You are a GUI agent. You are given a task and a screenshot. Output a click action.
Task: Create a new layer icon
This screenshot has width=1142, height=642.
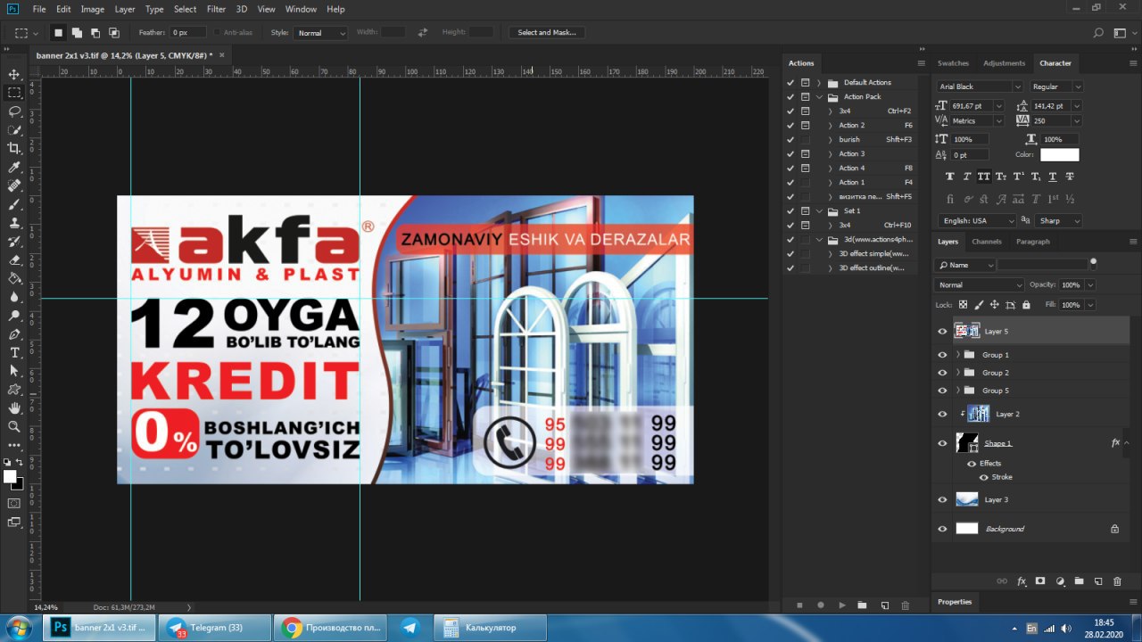[1098, 581]
